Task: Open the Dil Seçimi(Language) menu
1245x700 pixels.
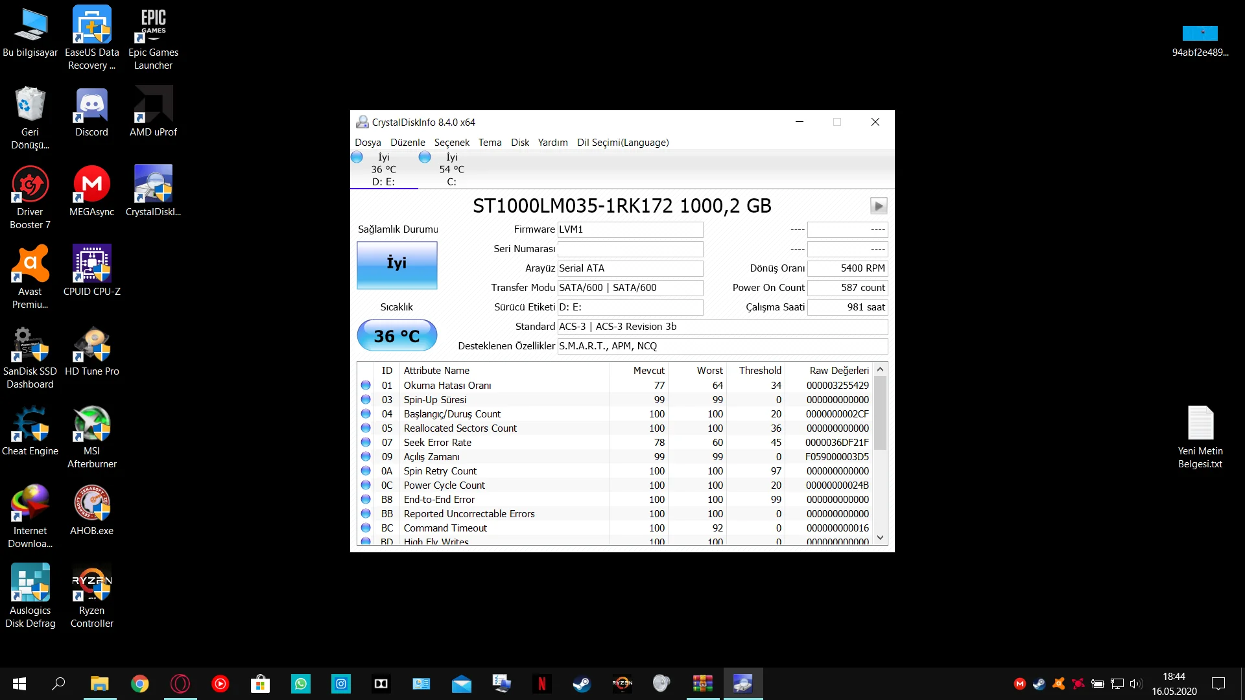Action: click(x=622, y=143)
